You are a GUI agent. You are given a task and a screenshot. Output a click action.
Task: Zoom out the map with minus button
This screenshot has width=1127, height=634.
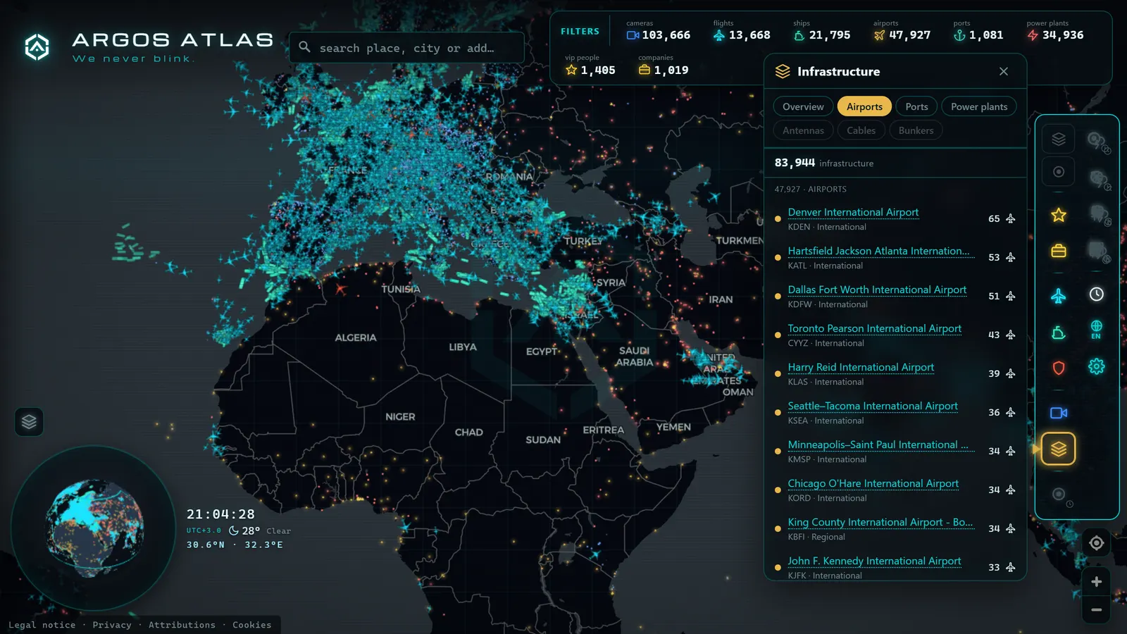[1096, 609]
